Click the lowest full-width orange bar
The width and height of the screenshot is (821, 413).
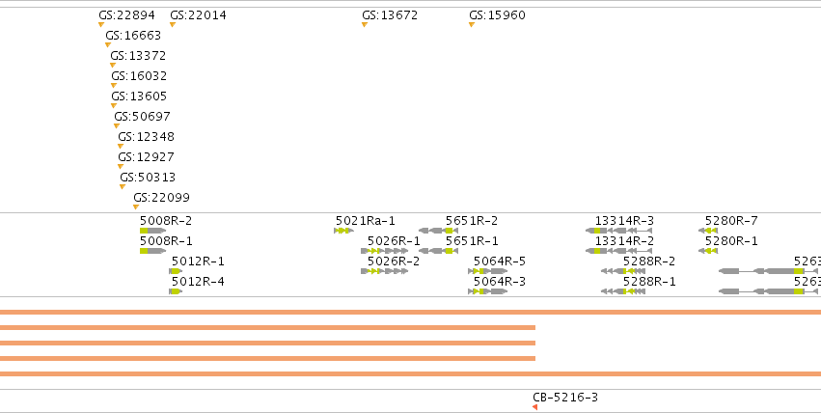(411, 373)
